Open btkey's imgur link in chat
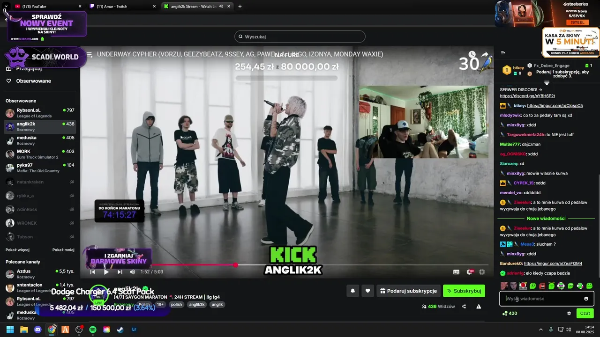 click(x=555, y=106)
